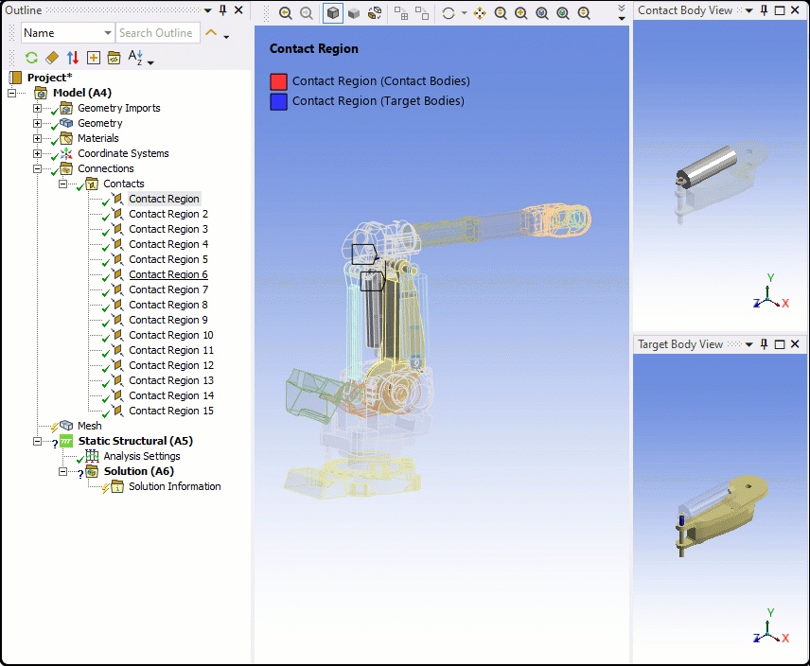
Task: Open the A-Z sort dropdown arrow
Action: (150, 62)
